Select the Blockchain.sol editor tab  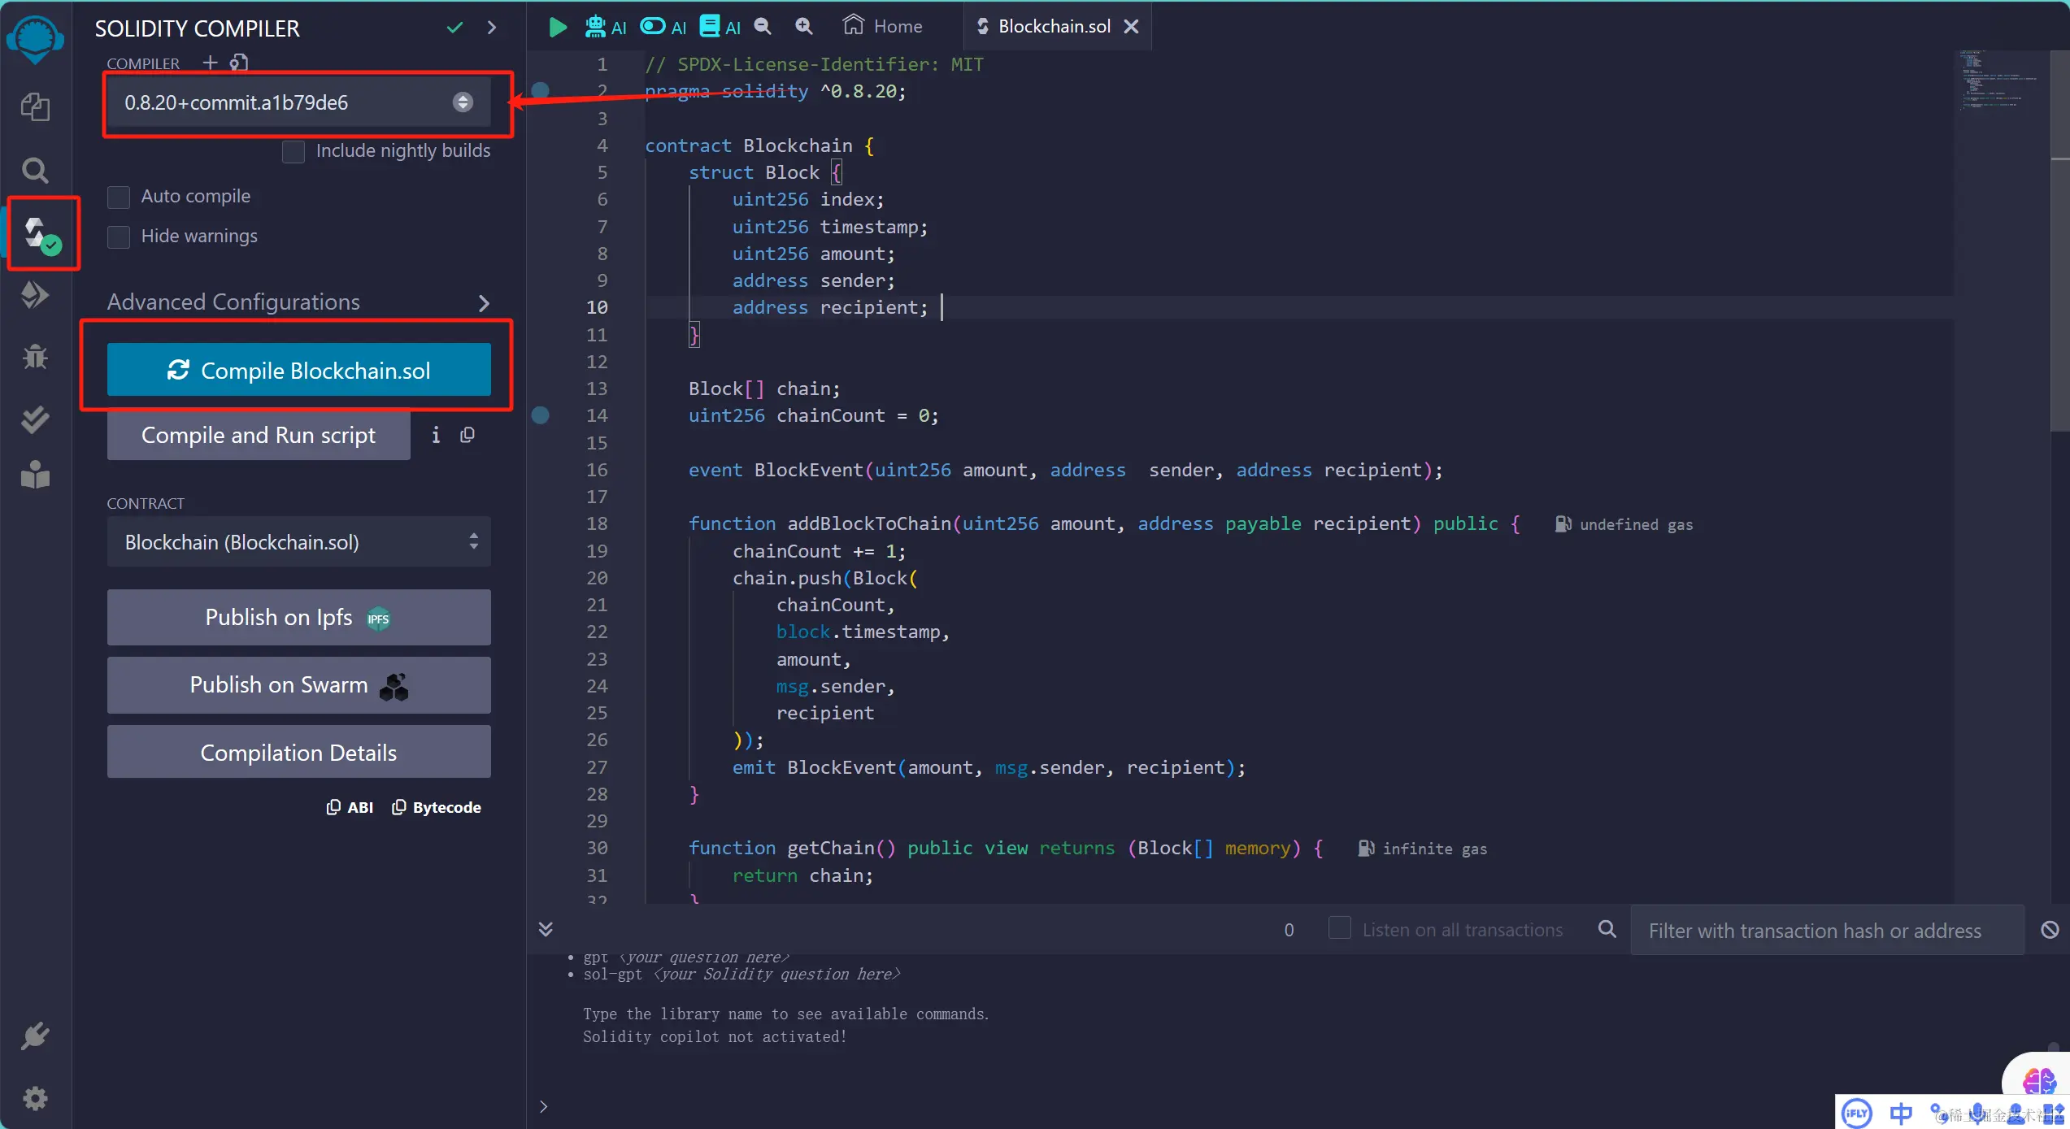point(1053,27)
